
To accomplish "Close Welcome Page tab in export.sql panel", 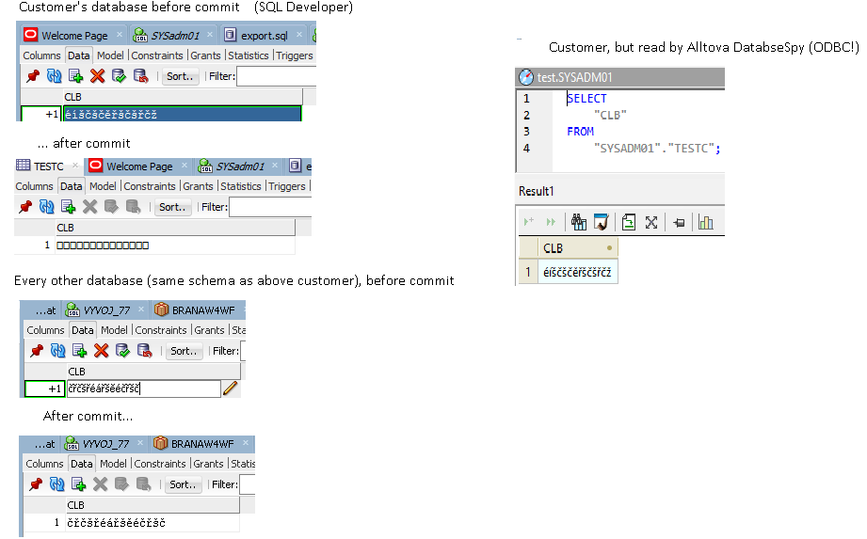I will [120, 34].
